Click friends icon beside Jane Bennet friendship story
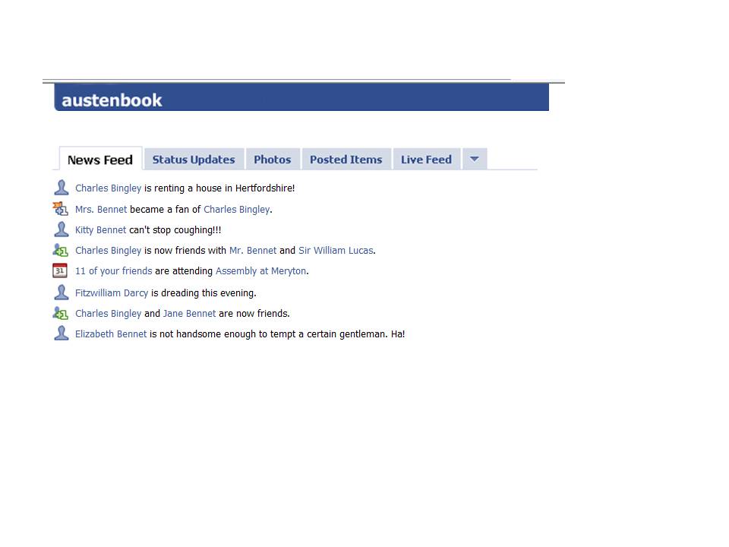This screenshot has height=547, width=729. tap(61, 314)
